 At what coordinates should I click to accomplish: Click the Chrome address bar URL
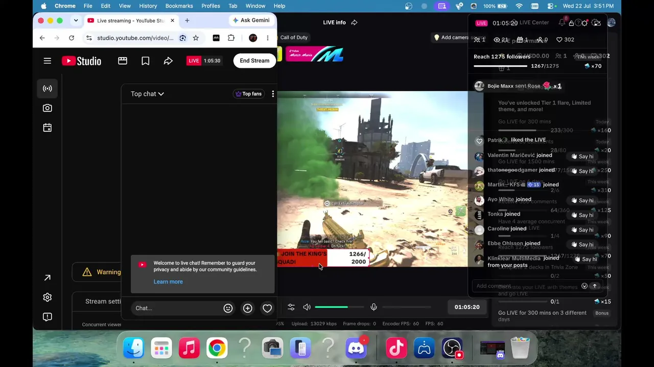point(135,38)
